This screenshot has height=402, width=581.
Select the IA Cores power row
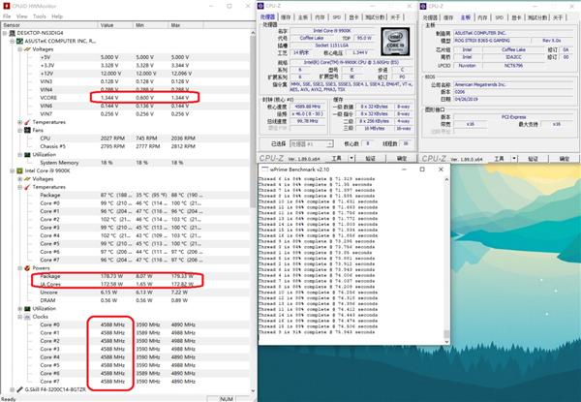pos(126,284)
